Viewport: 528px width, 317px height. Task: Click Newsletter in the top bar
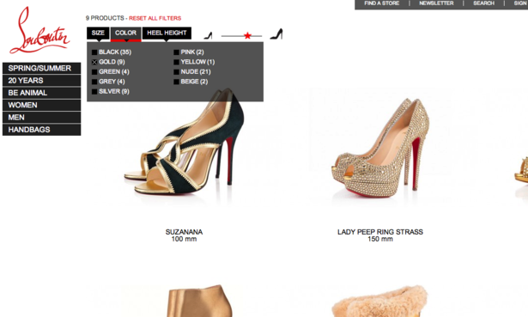pyautogui.click(x=436, y=3)
